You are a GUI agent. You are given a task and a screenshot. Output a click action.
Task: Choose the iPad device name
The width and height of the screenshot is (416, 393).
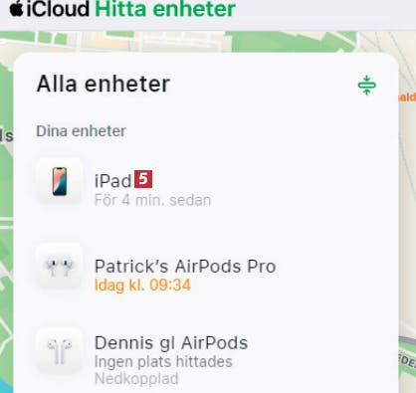[x=113, y=181]
